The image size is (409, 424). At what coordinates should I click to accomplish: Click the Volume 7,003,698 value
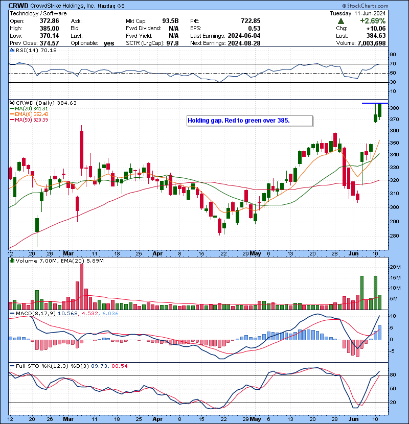click(x=371, y=43)
